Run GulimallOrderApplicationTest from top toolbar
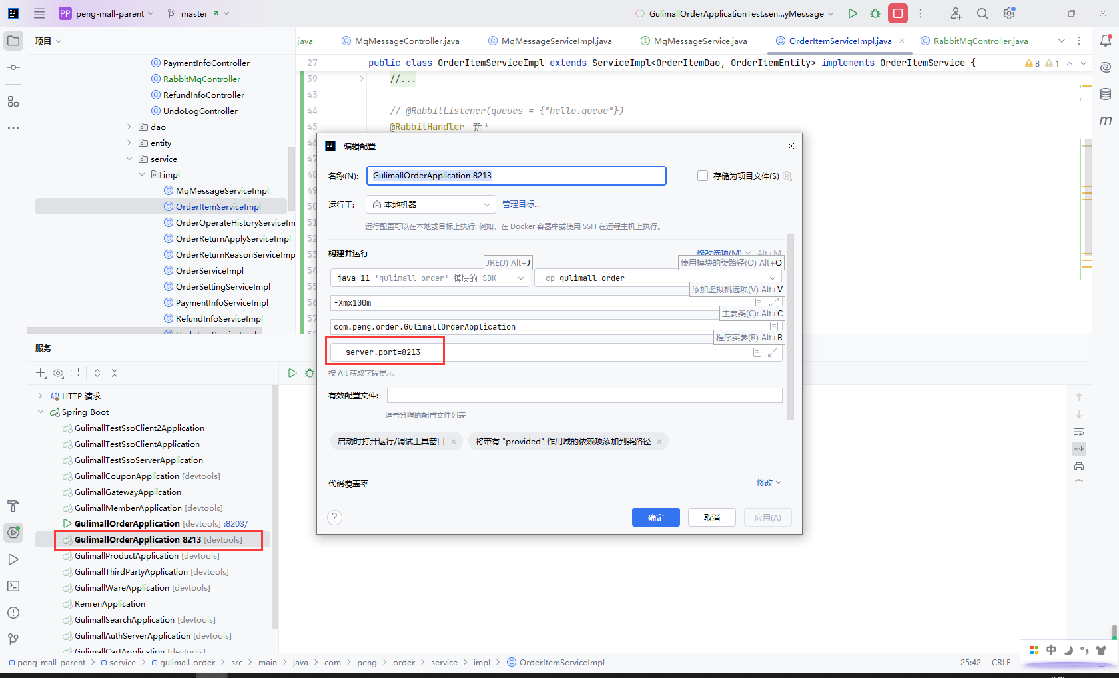The width and height of the screenshot is (1119, 678). 853,13
